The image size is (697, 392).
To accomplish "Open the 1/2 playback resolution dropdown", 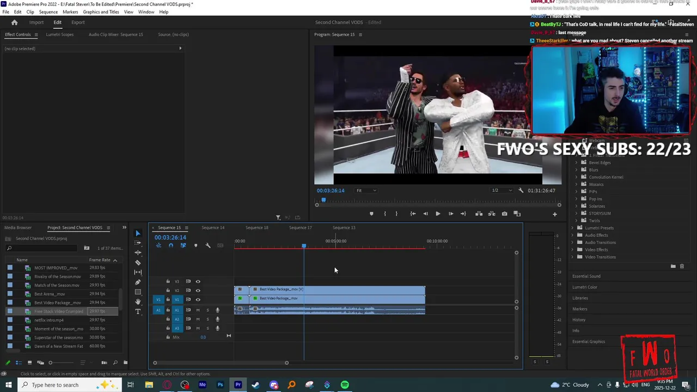I will (x=502, y=191).
